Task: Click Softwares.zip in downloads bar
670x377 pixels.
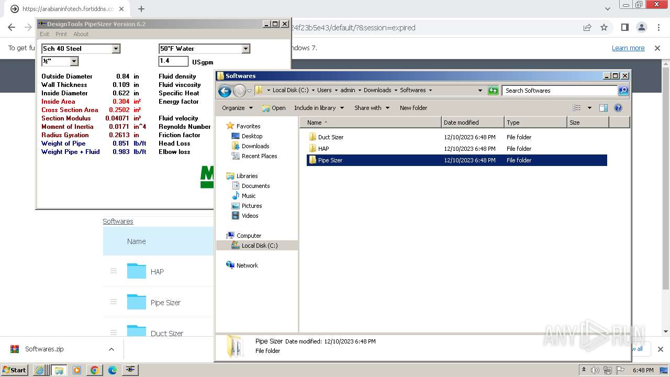Action: [x=44, y=349]
